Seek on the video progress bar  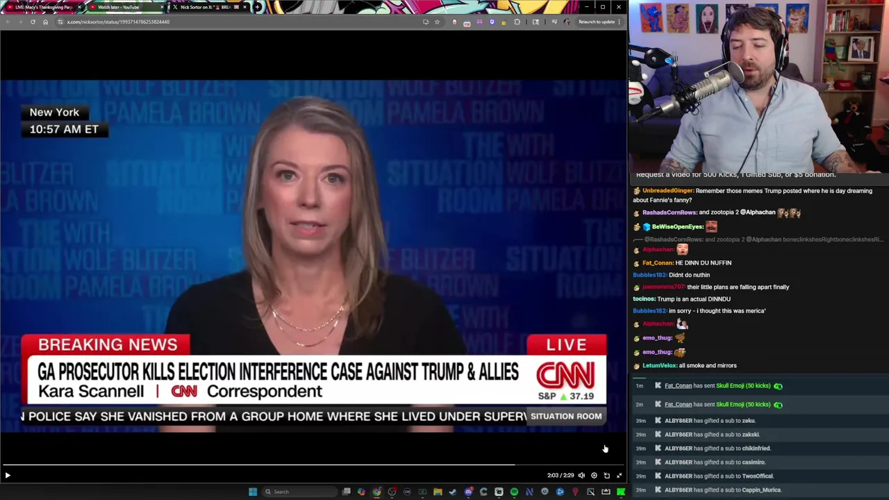point(313,465)
